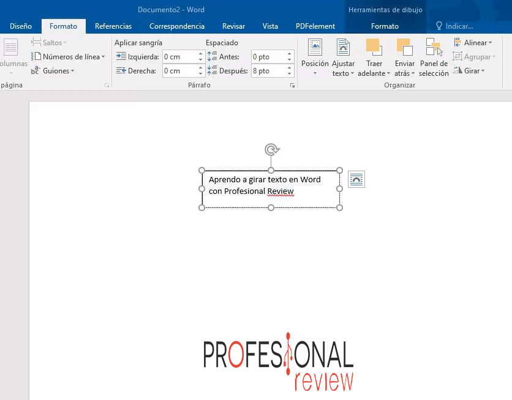
Task: Open the Saltos breaks menu
Action: (49, 43)
